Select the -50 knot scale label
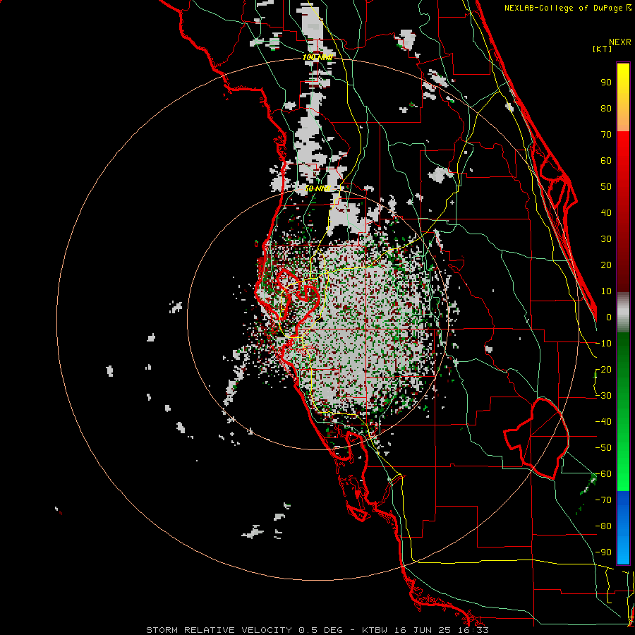This screenshot has height=635, width=635. pyautogui.click(x=603, y=448)
